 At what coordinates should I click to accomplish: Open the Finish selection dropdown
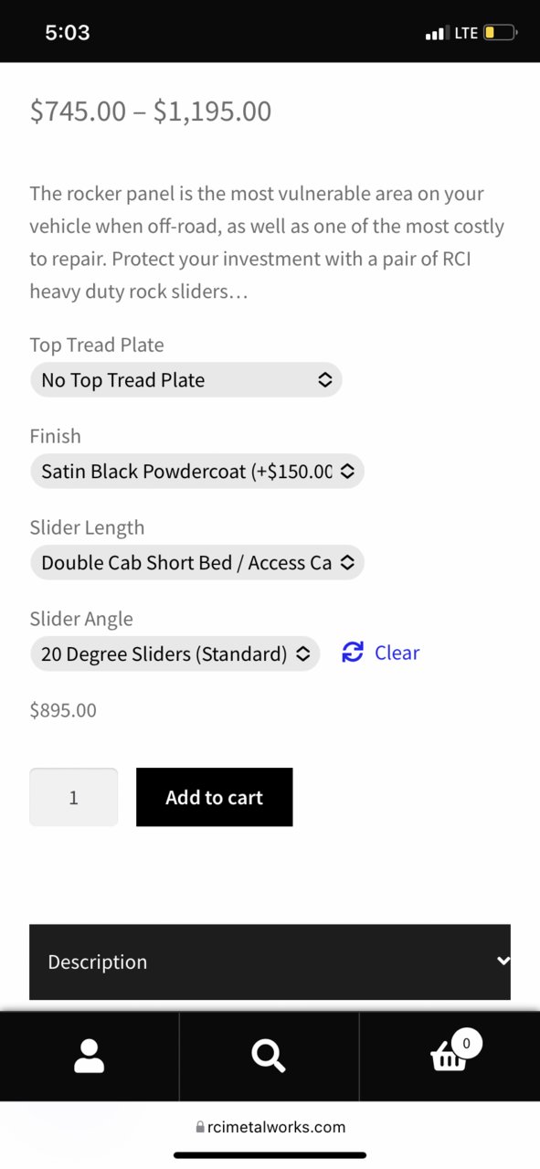197,471
